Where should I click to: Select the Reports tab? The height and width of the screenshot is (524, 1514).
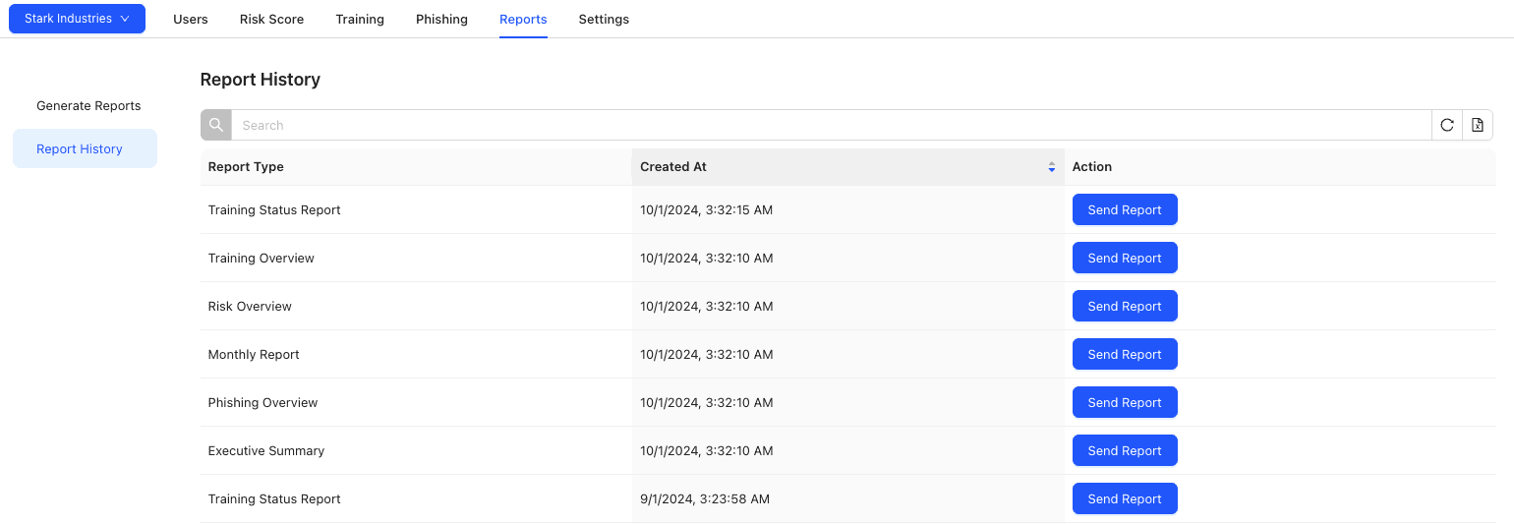523,19
